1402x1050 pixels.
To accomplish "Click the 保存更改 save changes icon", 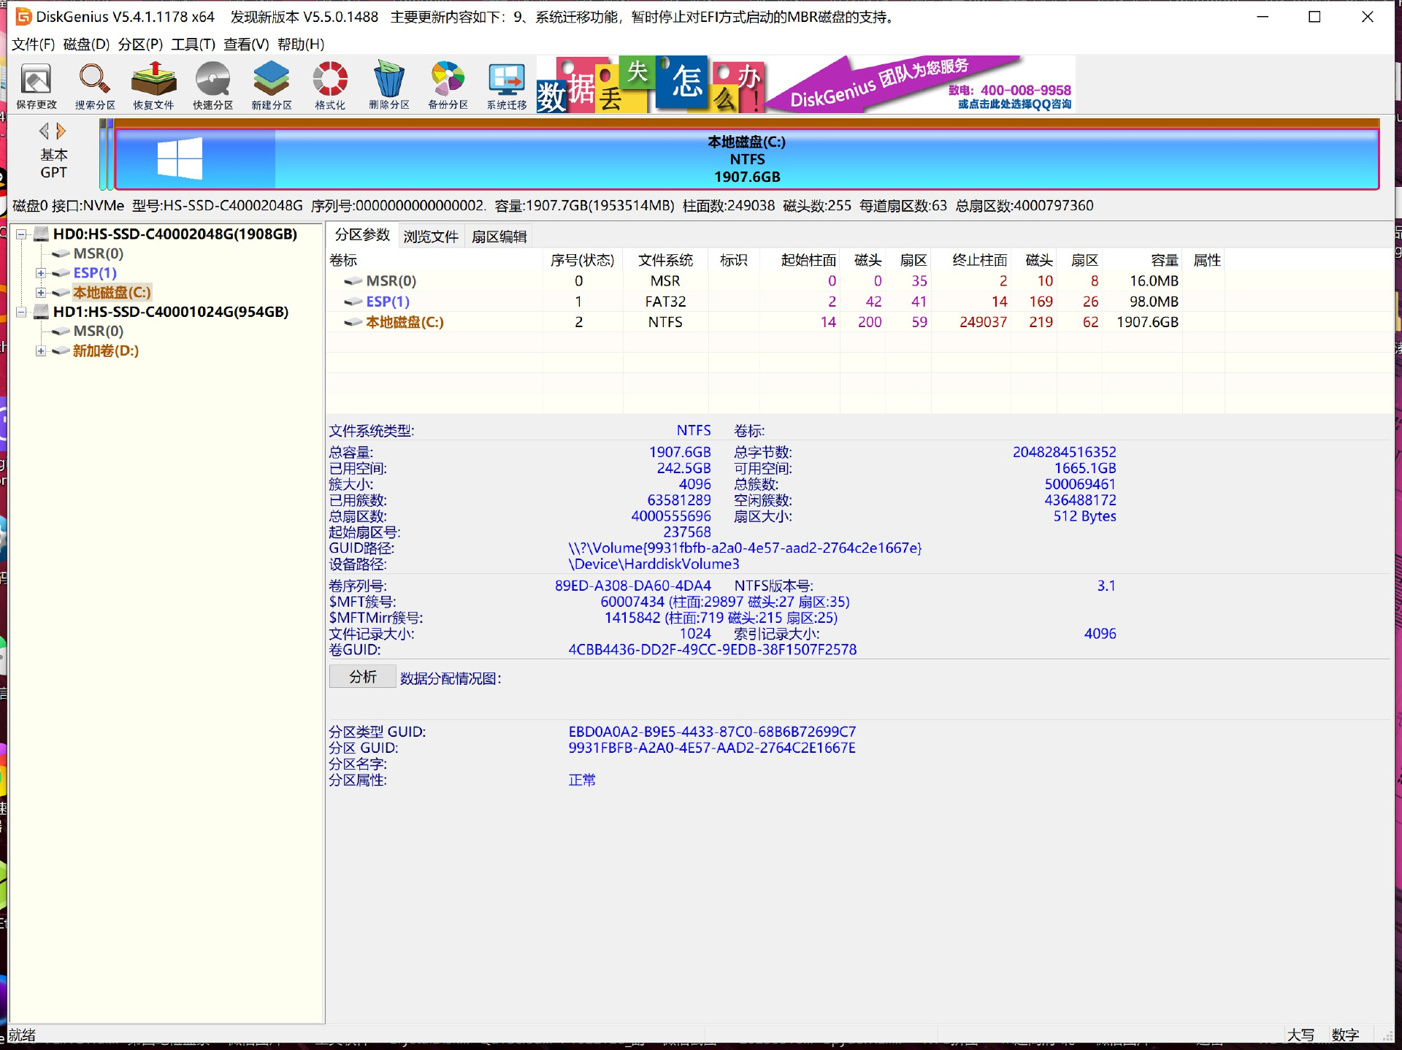I will (x=36, y=85).
